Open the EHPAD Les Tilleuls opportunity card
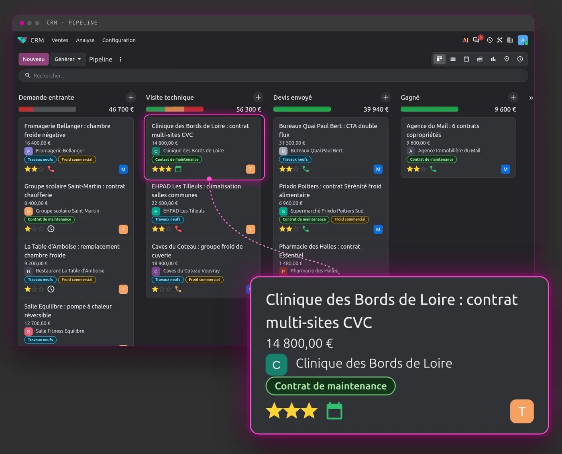The width and height of the screenshot is (562, 454). (x=204, y=208)
